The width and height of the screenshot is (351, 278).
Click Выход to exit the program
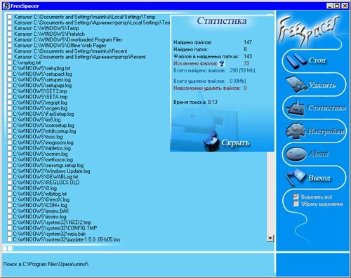pyautogui.click(x=319, y=178)
